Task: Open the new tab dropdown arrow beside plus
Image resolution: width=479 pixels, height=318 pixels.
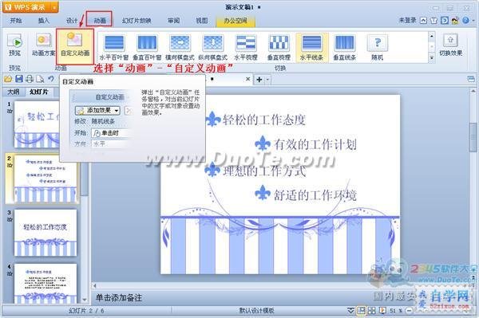Action: click(x=267, y=80)
